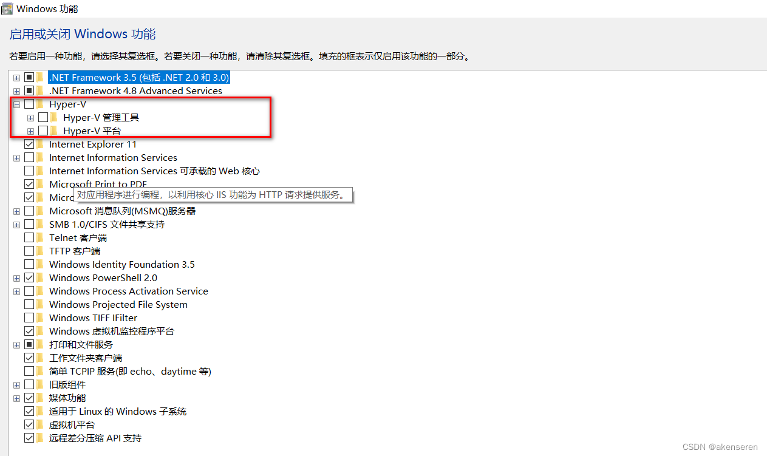Check the 简单 TCPIP 服务 checkbox

(29, 372)
